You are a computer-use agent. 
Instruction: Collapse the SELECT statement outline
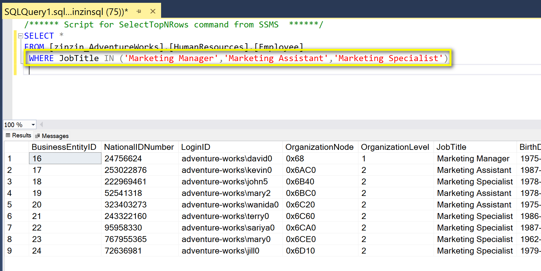[21, 36]
